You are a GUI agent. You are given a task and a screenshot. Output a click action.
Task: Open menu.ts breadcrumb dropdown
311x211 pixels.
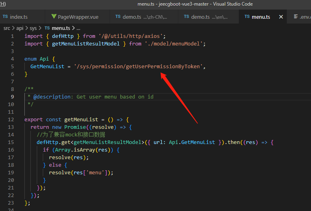(61, 28)
